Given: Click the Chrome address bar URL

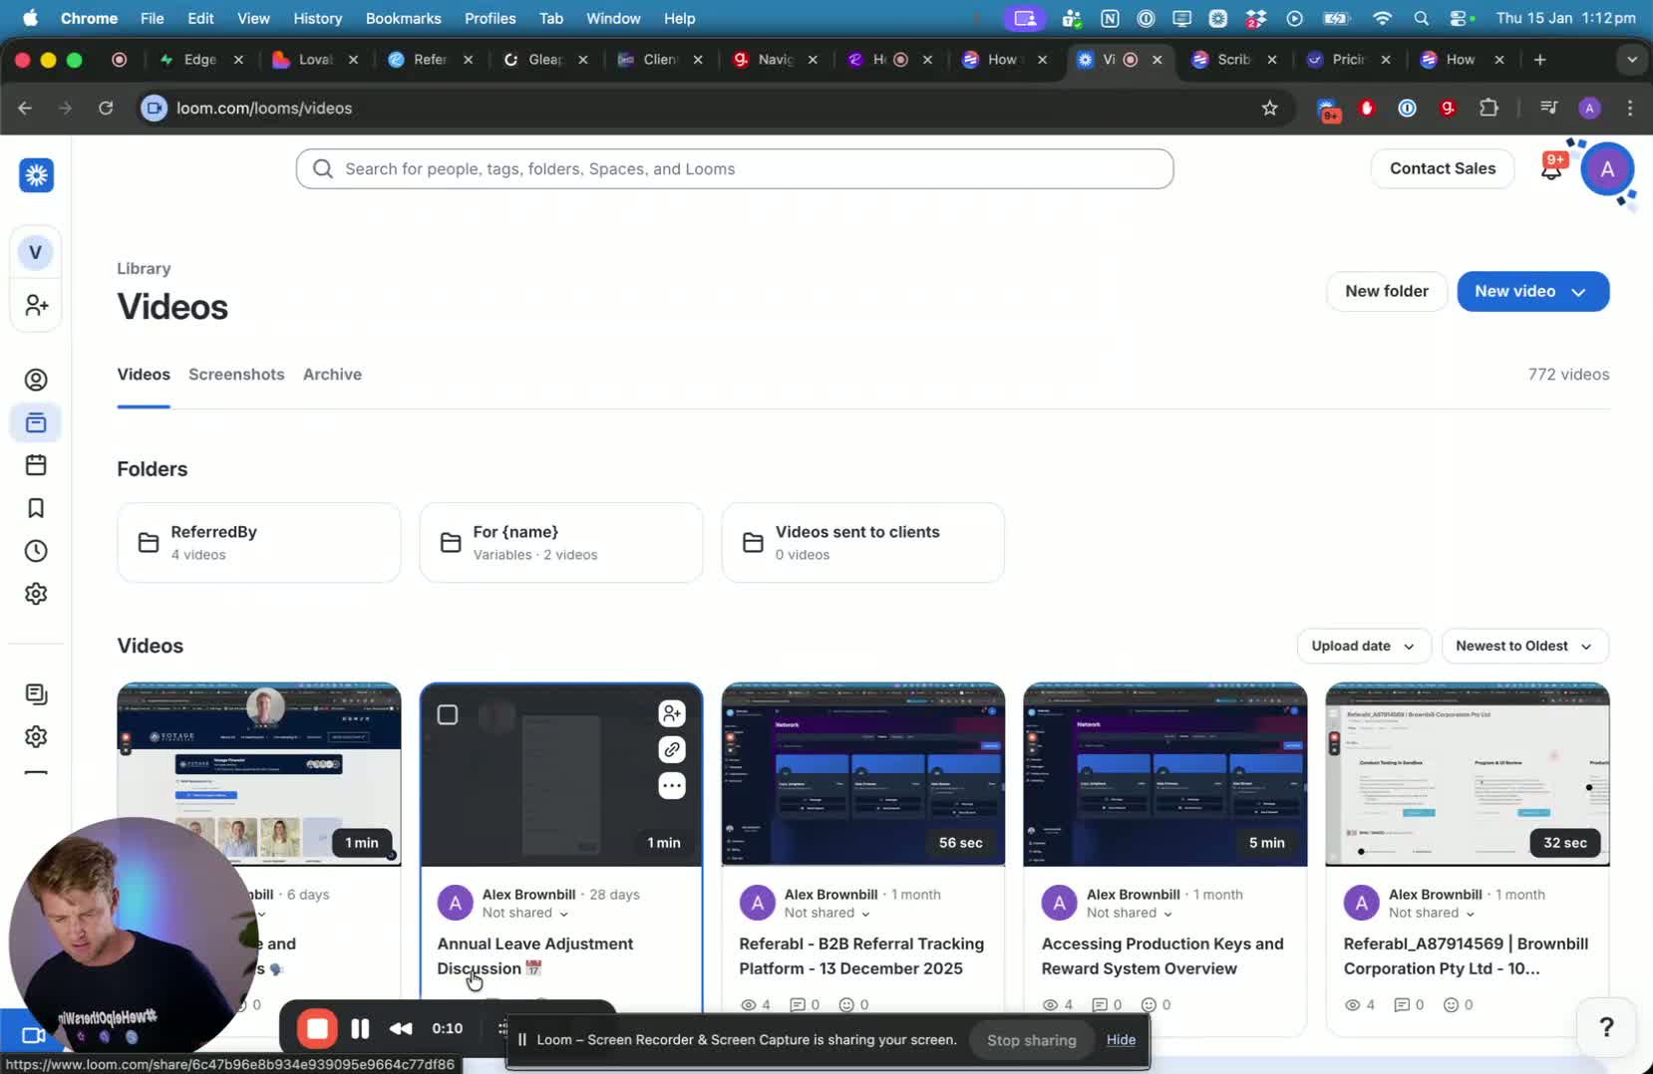Looking at the screenshot, I should tap(264, 108).
